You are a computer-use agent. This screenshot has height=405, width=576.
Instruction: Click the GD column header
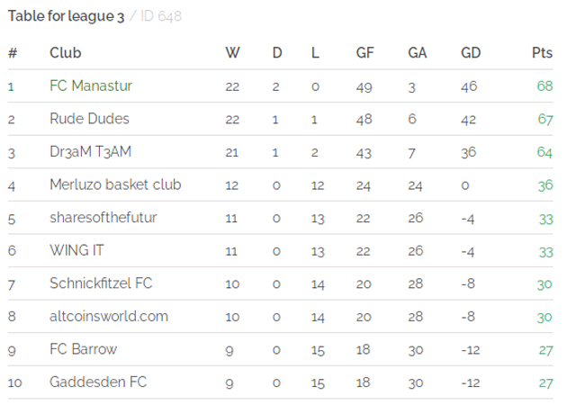[x=471, y=53]
